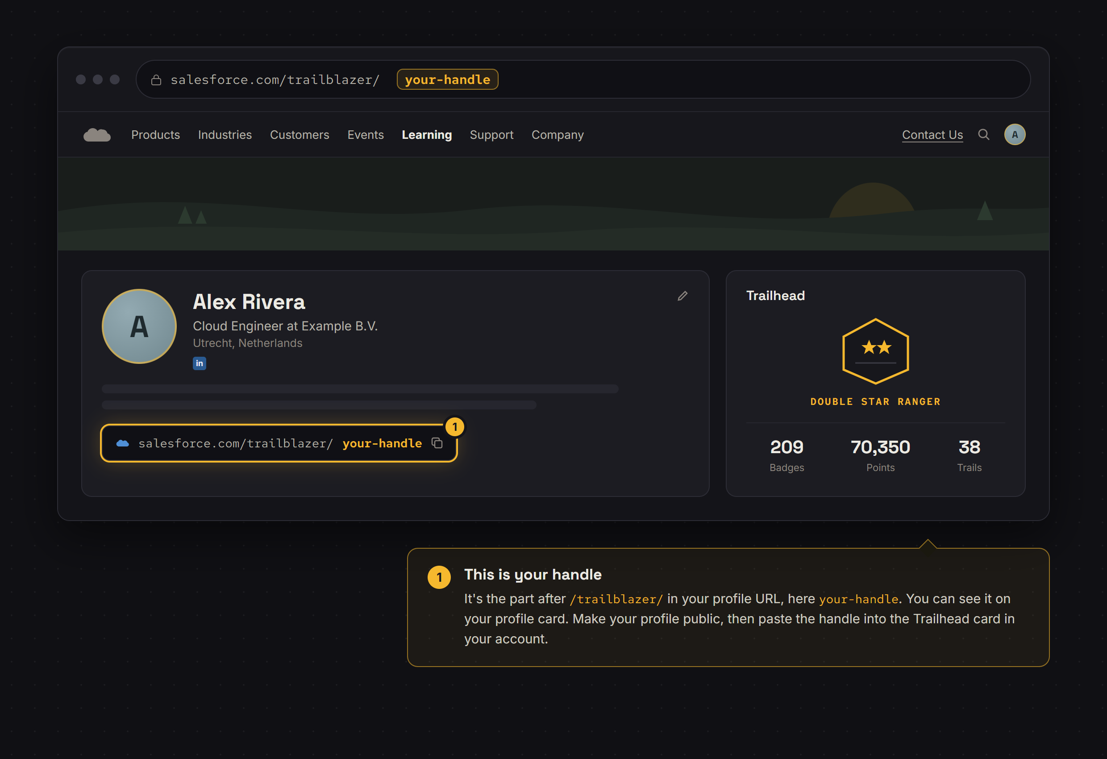Click the your-handle chip in address bar

pyautogui.click(x=447, y=79)
